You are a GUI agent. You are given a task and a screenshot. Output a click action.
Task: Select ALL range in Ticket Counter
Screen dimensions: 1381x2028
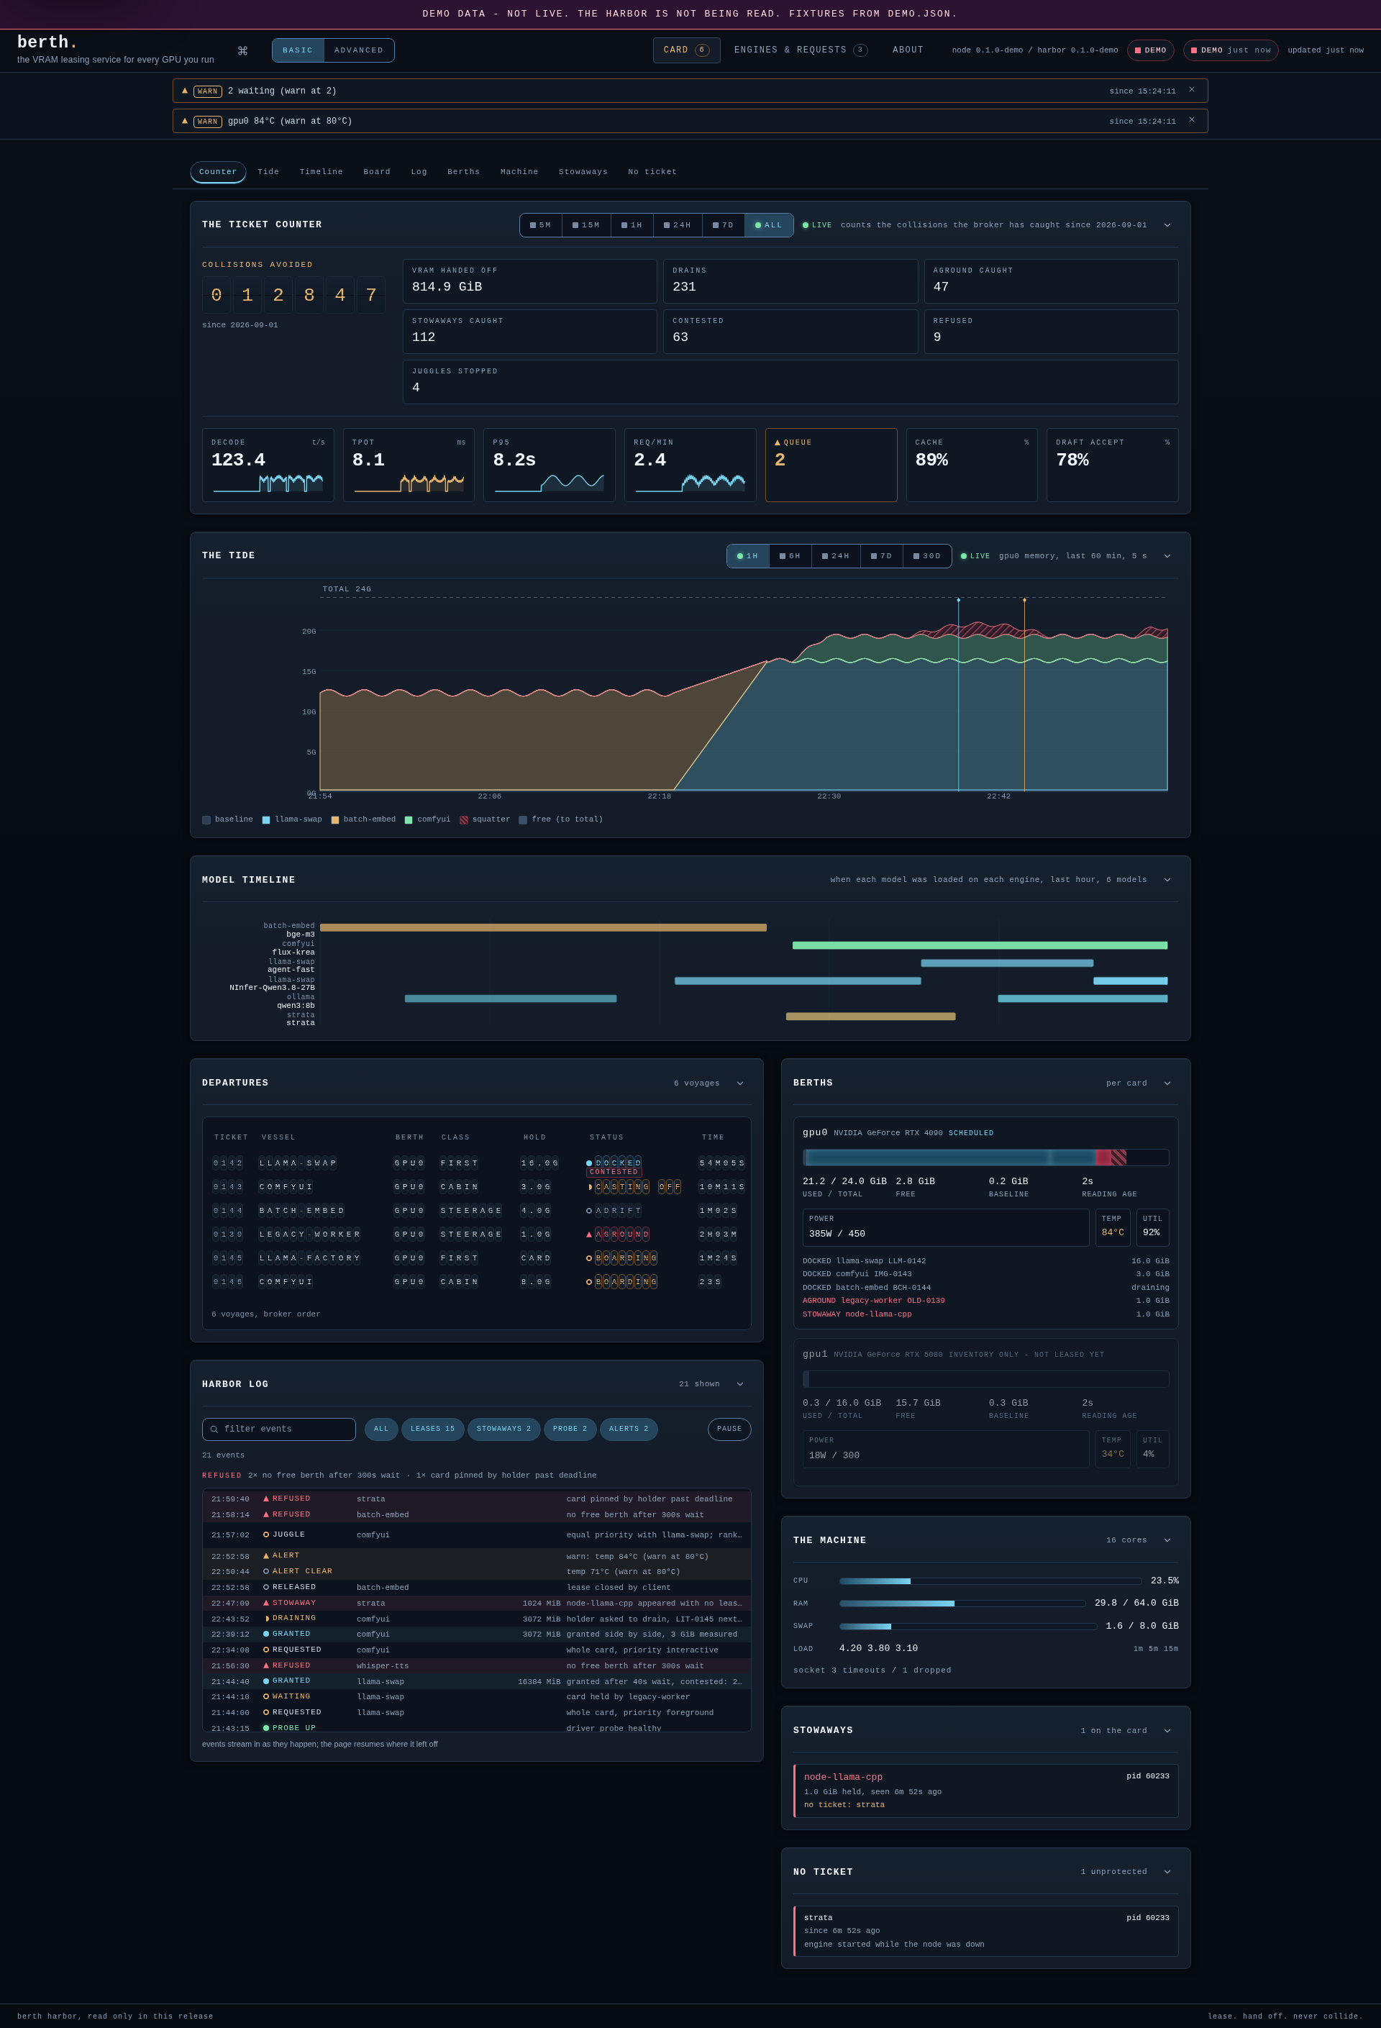click(x=769, y=225)
